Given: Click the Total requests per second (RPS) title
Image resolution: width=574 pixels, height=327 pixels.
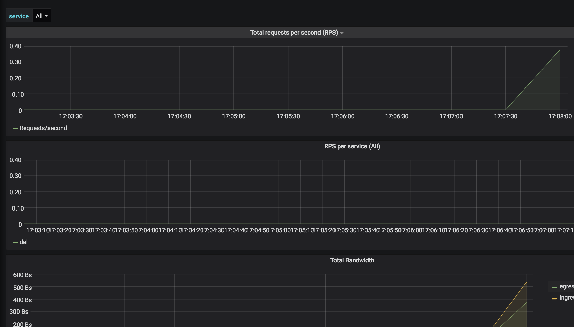Looking at the screenshot, I should 294,33.
